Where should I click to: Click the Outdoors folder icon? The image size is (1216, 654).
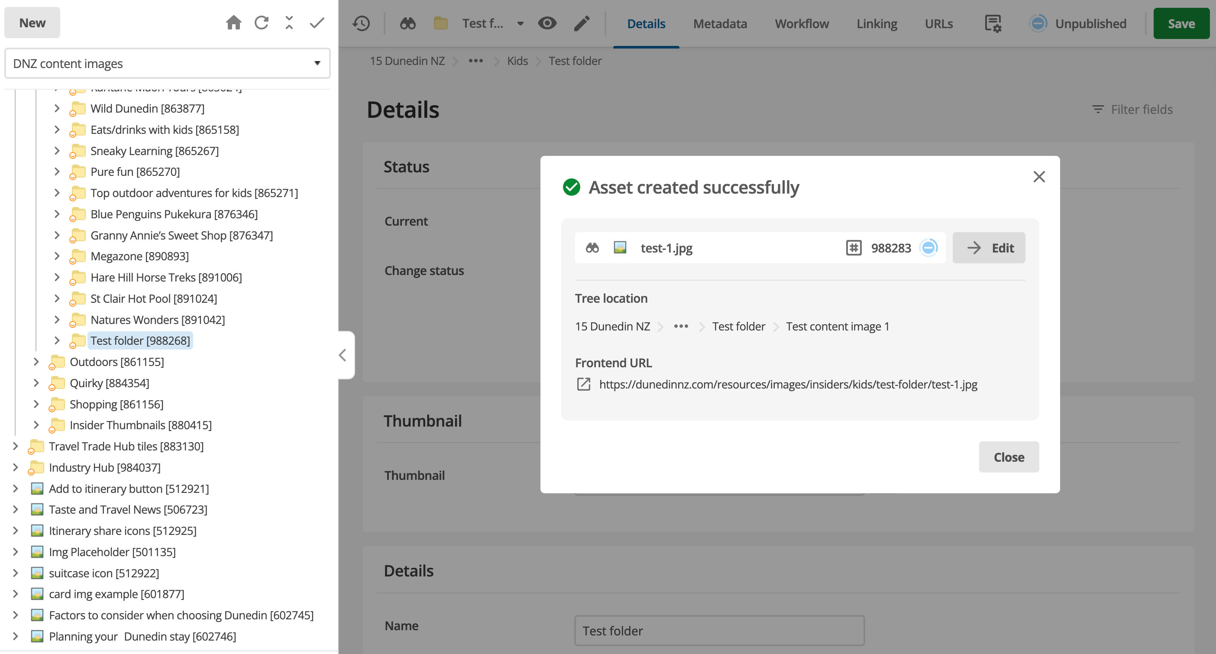(x=56, y=362)
